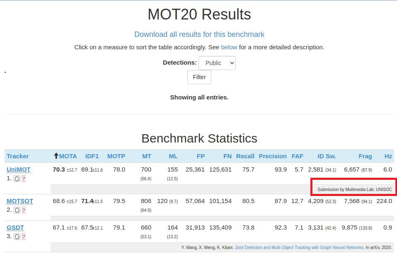
Task: Open the Detections Public dropdown
Action: coord(217,63)
